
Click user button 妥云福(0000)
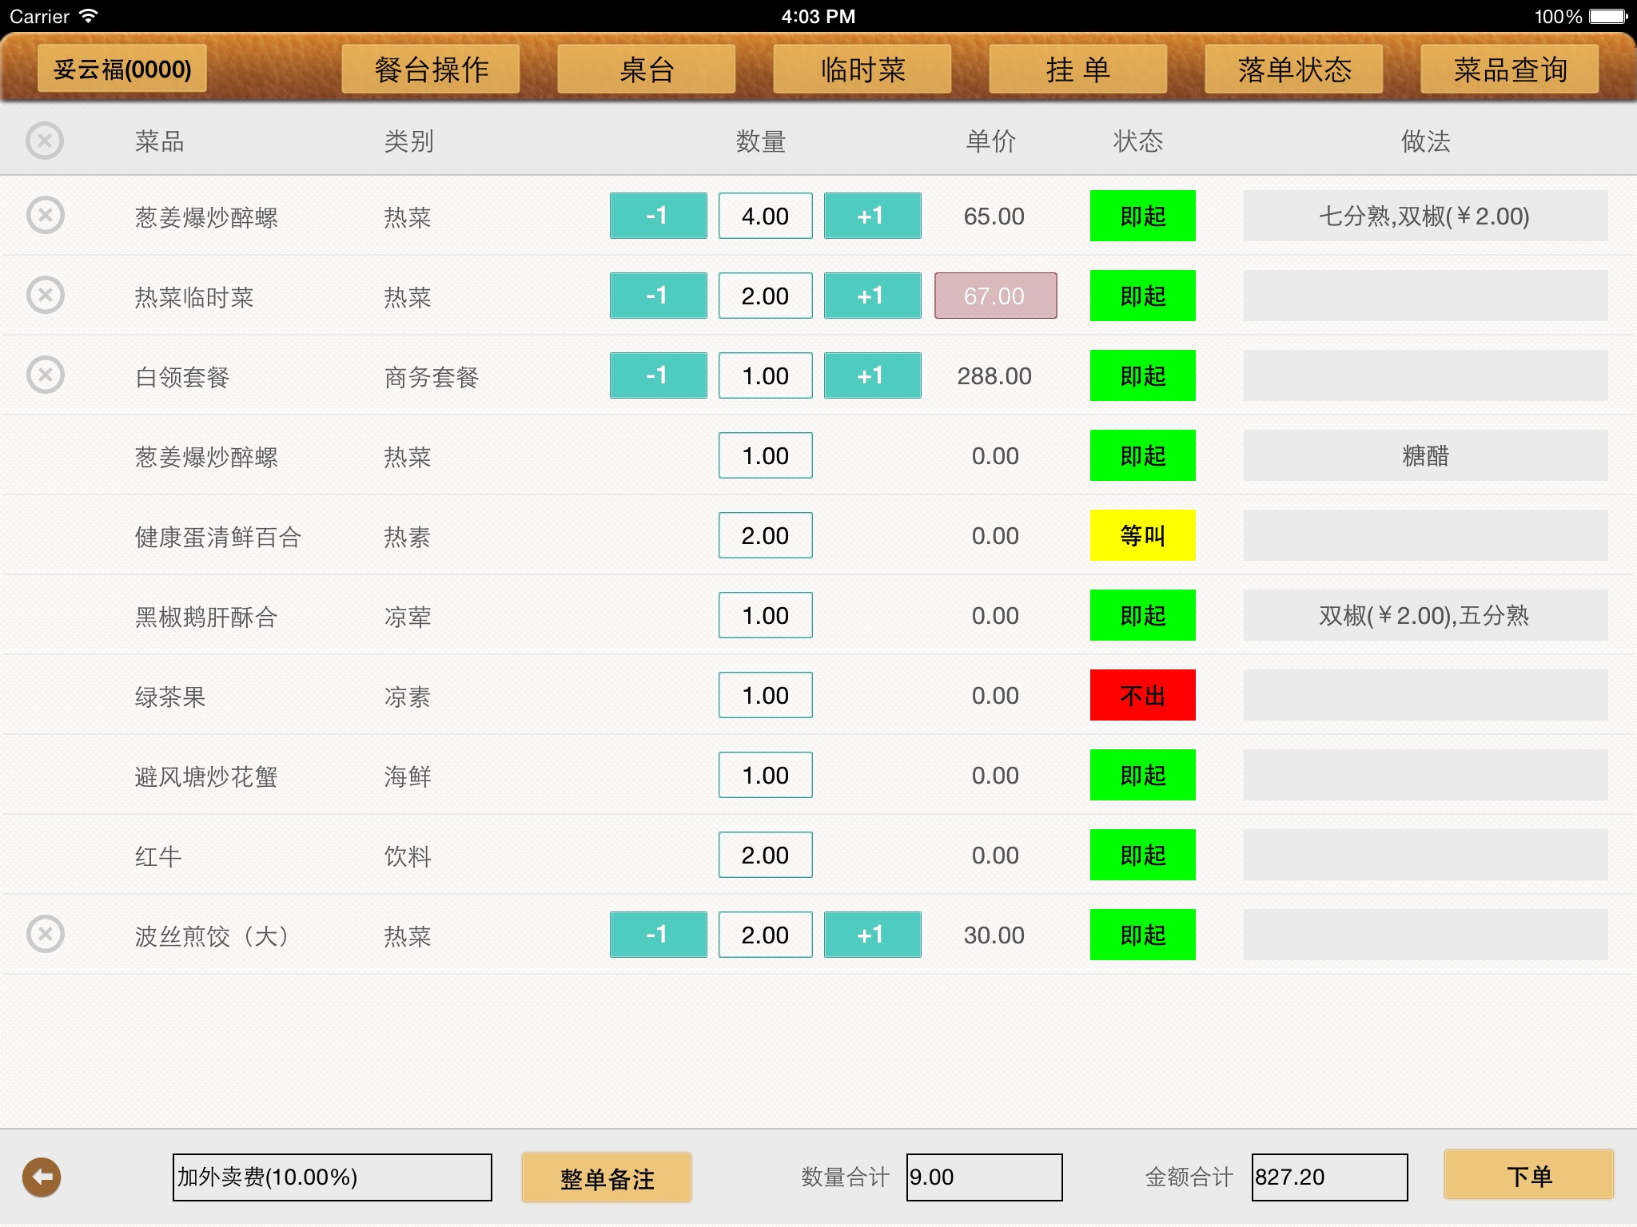(x=122, y=69)
